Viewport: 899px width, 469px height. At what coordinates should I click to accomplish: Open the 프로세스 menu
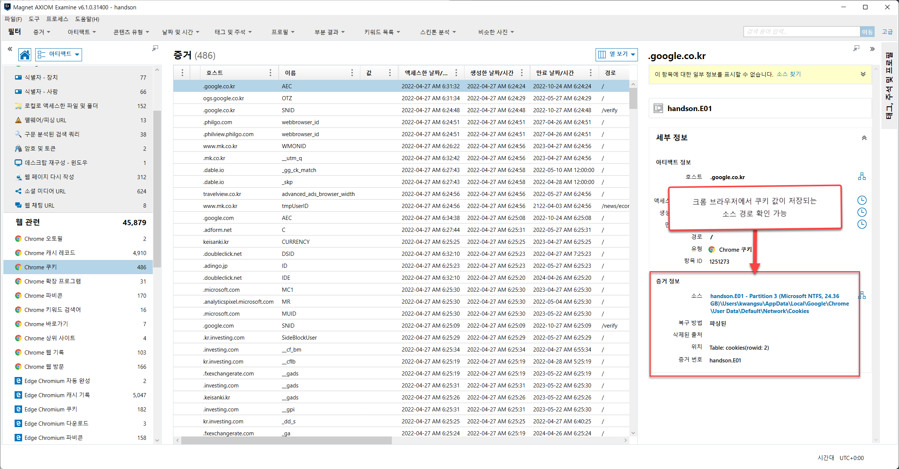(x=57, y=19)
